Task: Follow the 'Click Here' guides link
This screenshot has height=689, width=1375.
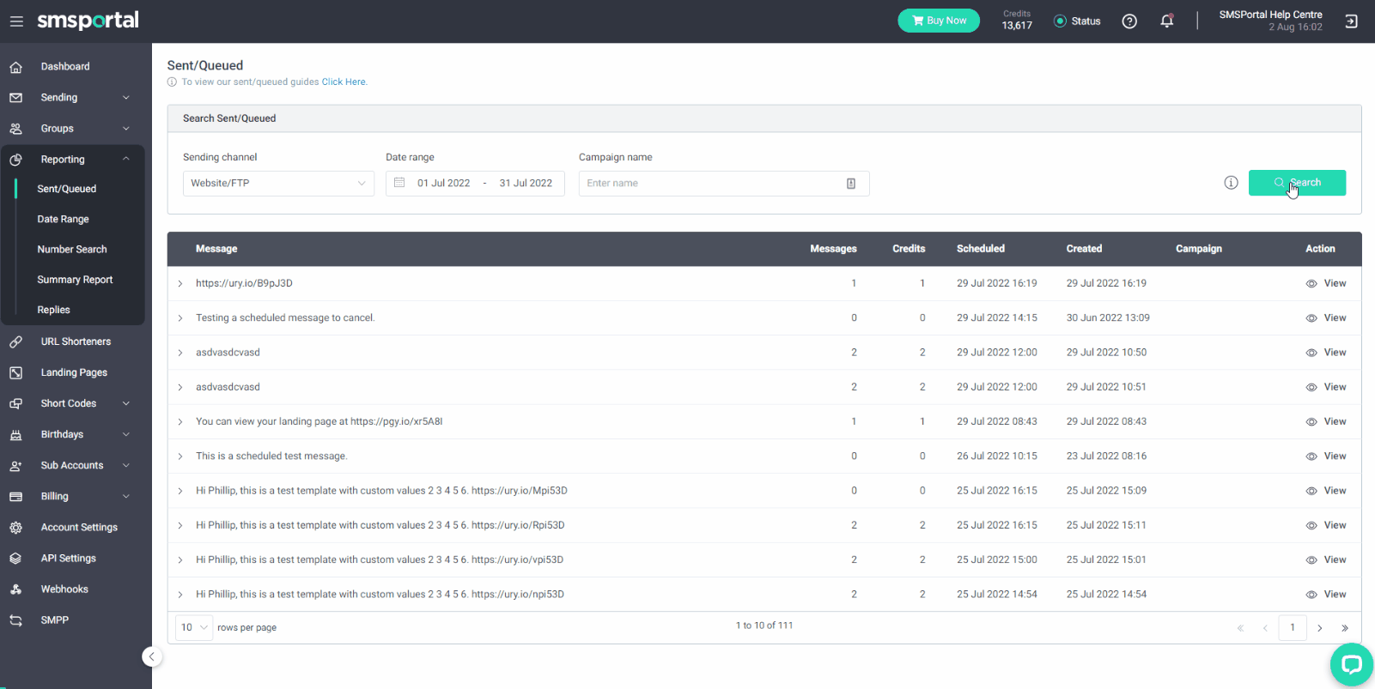Action: [344, 82]
